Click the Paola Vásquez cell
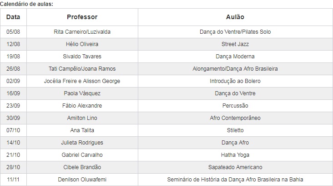The width and height of the screenshot is (333, 186). click(82, 93)
